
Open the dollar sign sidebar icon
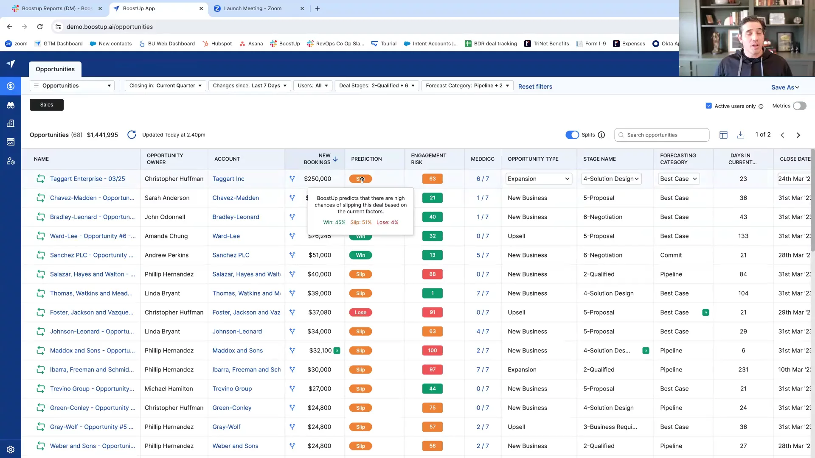click(11, 86)
